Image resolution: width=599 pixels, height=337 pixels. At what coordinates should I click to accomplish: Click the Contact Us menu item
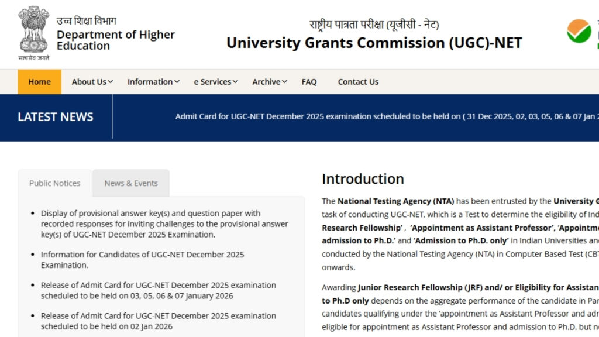point(357,82)
